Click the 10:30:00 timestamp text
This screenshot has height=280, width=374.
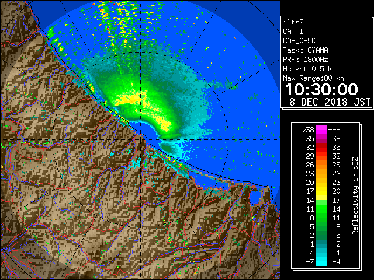point(321,89)
